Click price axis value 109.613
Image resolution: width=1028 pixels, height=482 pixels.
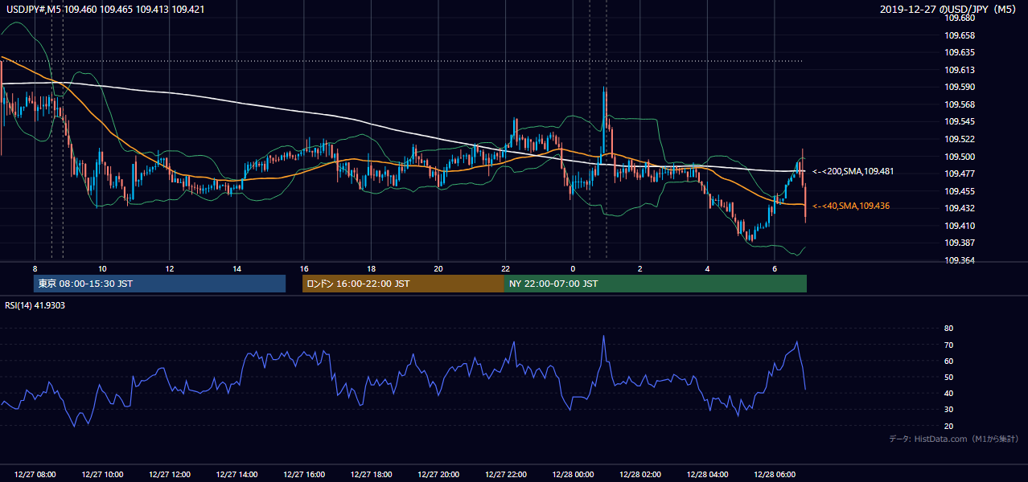tap(960, 70)
